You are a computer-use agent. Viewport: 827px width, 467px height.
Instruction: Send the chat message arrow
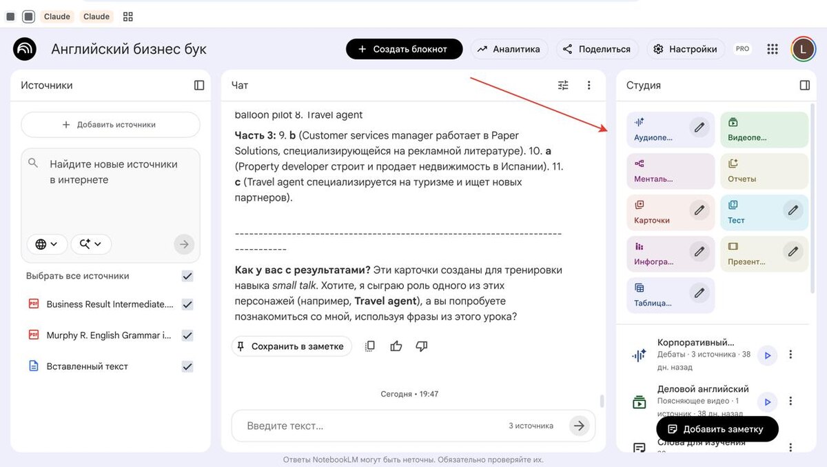coord(580,426)
